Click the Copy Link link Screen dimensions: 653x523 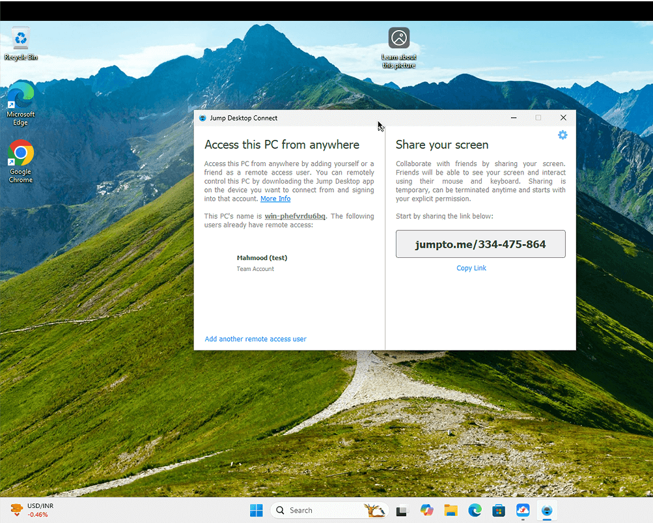[x=471, y=268]
